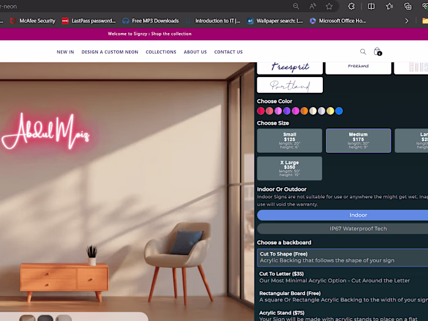Screen dimensions: 428x321
Task: Go to ABOUT US page
Action: (x=195, y=52)
